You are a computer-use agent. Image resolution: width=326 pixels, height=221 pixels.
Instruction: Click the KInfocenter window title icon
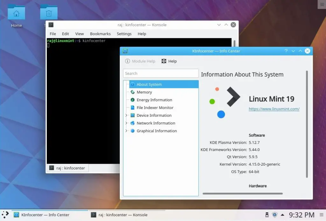pyautogui.click(x=125, y=51)
